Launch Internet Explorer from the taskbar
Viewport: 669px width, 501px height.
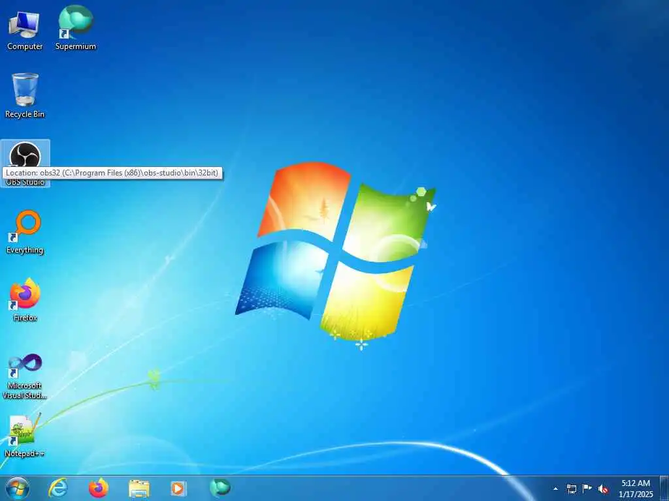[x=58, y=488]
